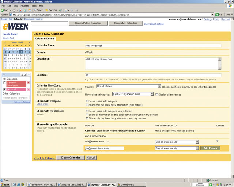Click the eWEEK logo
This screenshot has height=187, width=234.
click(x=15, y=26)
